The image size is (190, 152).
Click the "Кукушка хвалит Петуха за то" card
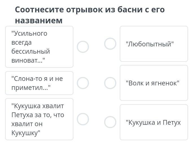click(x=39, y=119)
